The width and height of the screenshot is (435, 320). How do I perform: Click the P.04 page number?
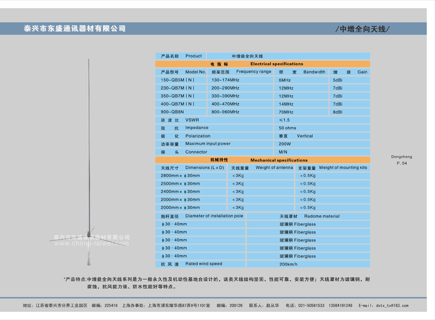tap(402, 163)
